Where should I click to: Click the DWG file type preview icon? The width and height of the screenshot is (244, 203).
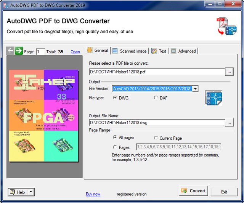tap(213, 98)
